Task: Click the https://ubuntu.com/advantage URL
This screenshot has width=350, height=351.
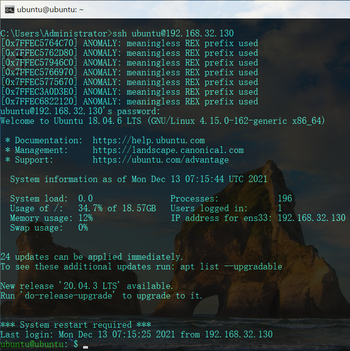Action: click(x=161, y=160)
